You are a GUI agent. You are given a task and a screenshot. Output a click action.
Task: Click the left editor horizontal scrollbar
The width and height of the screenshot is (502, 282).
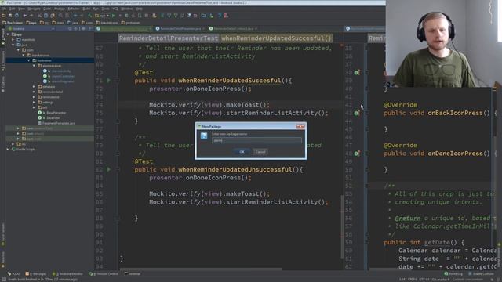click(201, 269)
